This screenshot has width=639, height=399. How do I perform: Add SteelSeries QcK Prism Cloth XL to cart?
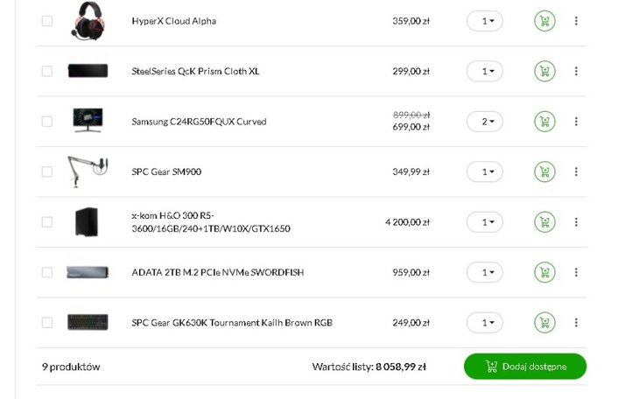[544, 71]
